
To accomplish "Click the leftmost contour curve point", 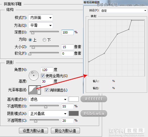I will tap(89, 62).
